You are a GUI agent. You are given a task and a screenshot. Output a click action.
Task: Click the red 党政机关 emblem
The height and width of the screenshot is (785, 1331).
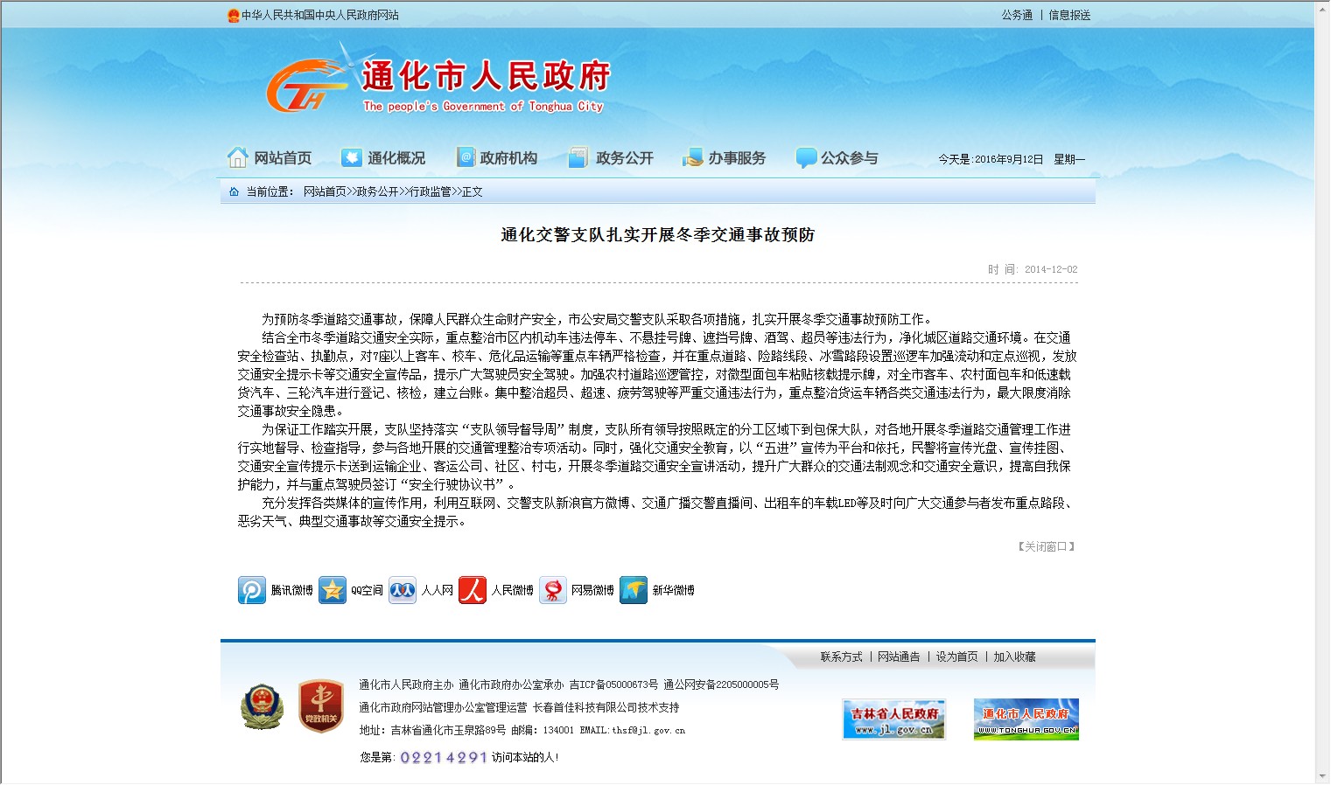click(320, 706)
